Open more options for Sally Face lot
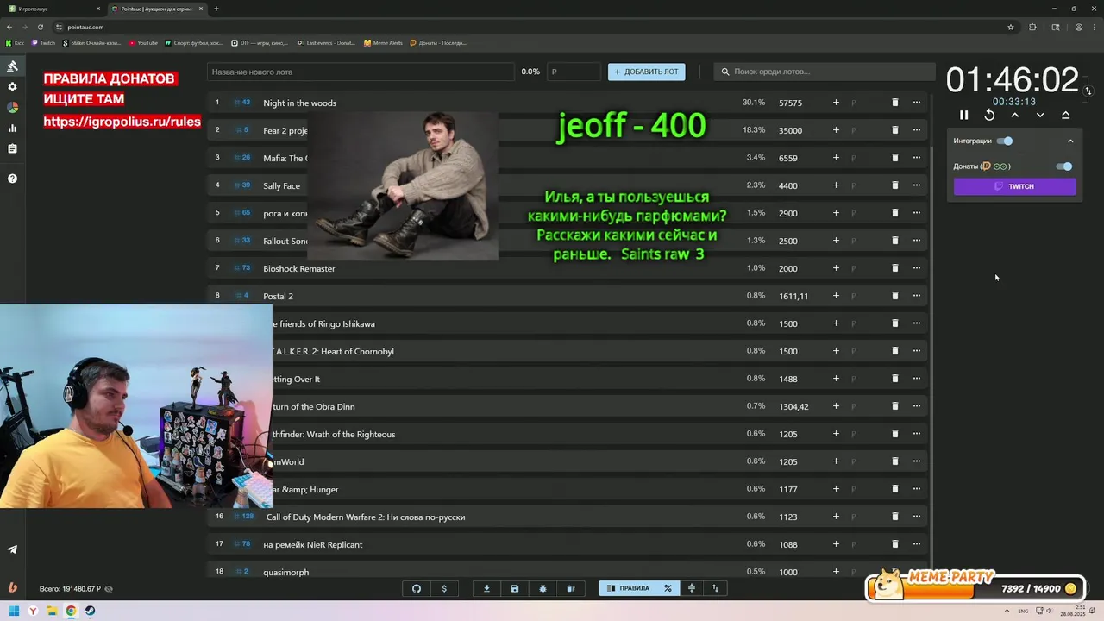This screenshot has height=621, width=1104. 917,185
